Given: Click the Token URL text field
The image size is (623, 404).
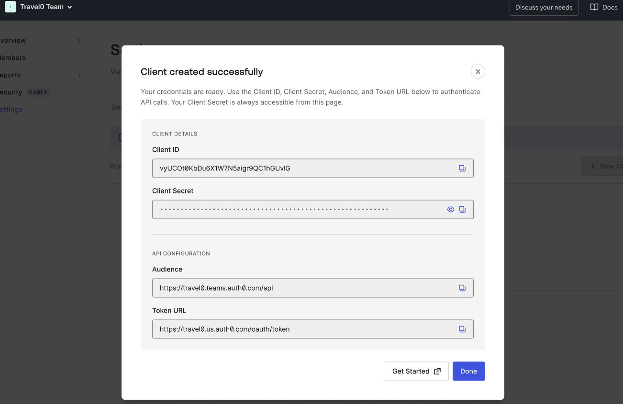Looking at the screenshot, I should tap(313, 329).
